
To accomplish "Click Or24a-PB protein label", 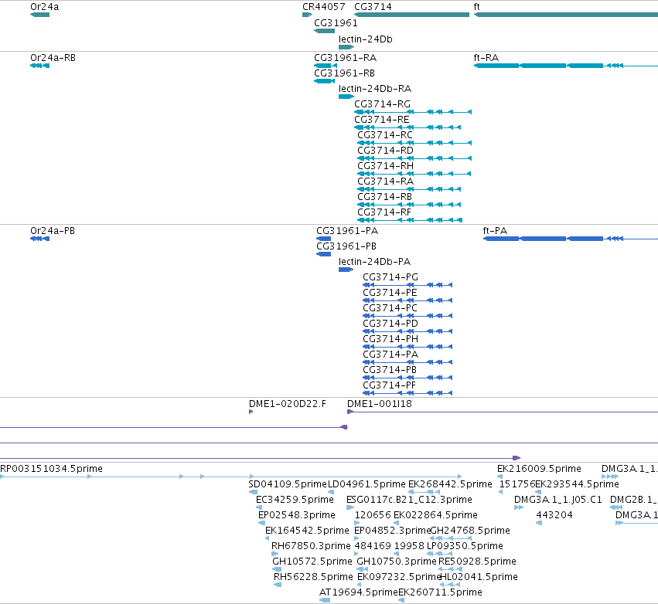I will click(53, 231).
